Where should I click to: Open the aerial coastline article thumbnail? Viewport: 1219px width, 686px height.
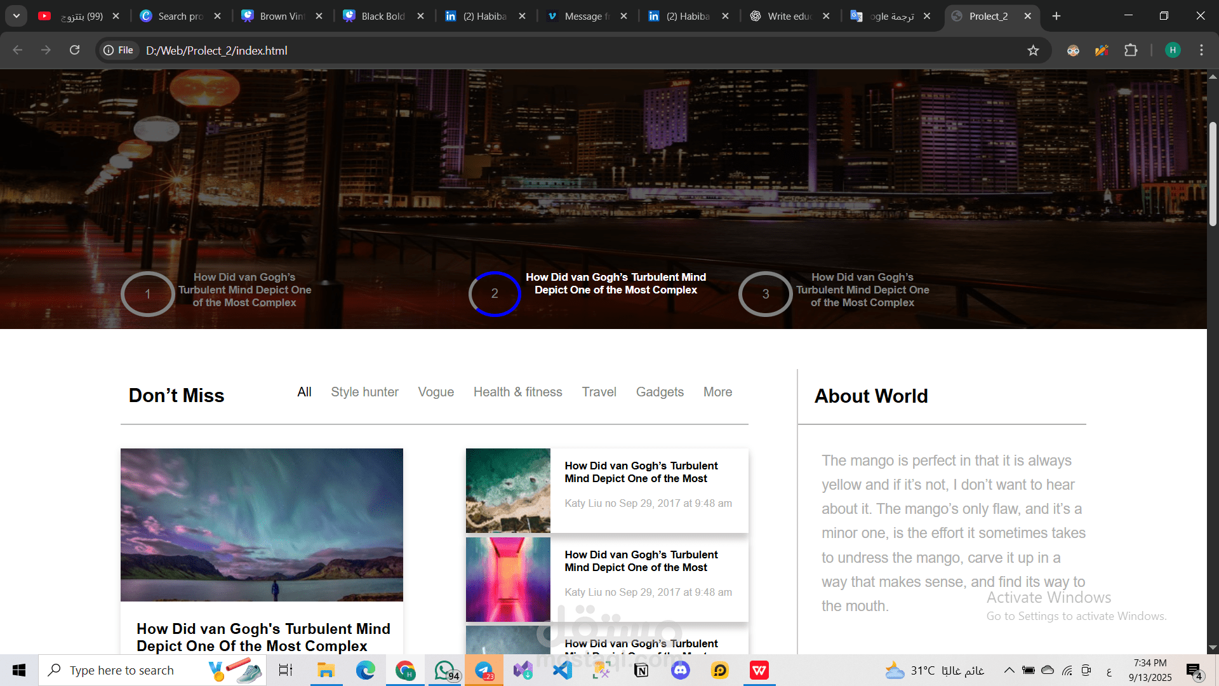(508, 490)
